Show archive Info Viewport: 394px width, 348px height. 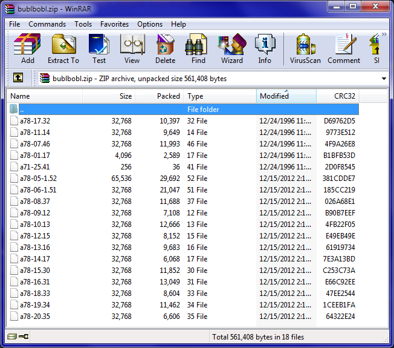265,48
